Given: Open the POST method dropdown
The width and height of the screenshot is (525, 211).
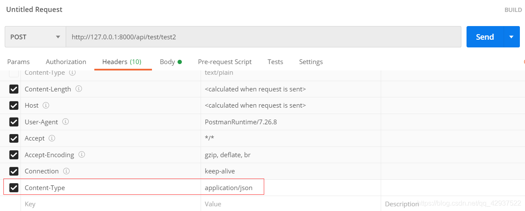Looking at the screenshot, I should pyautogui.click(x=35, y=37).
